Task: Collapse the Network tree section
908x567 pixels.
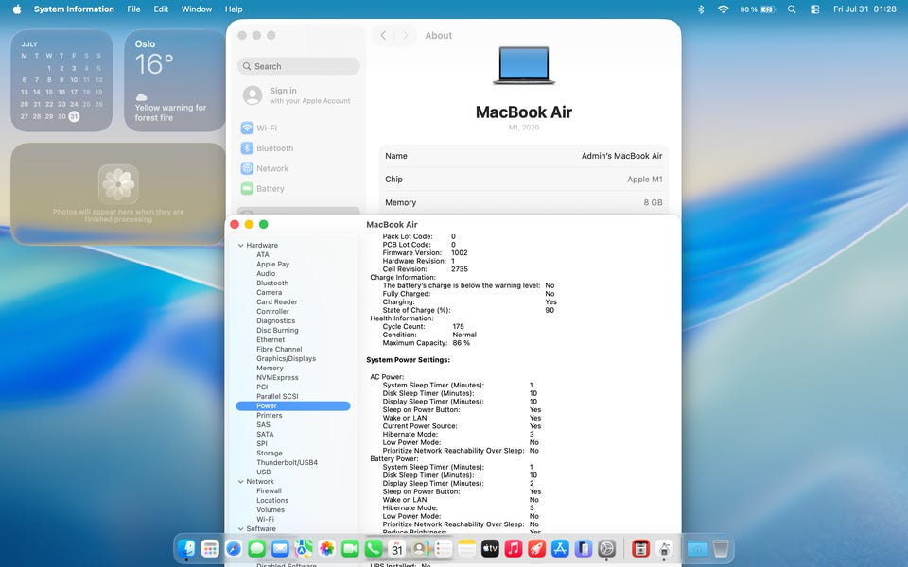Action: point(241,481)
